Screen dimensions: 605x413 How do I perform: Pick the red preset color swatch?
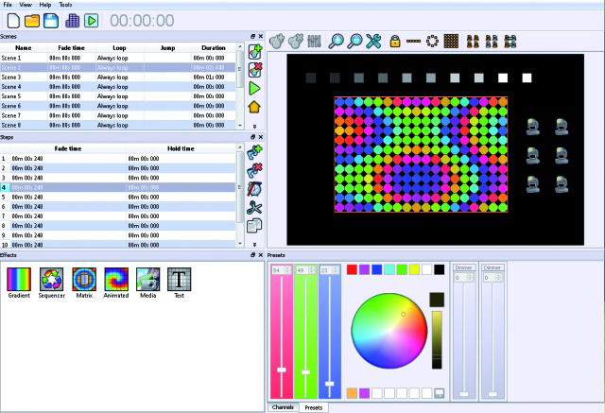[352, 269]
